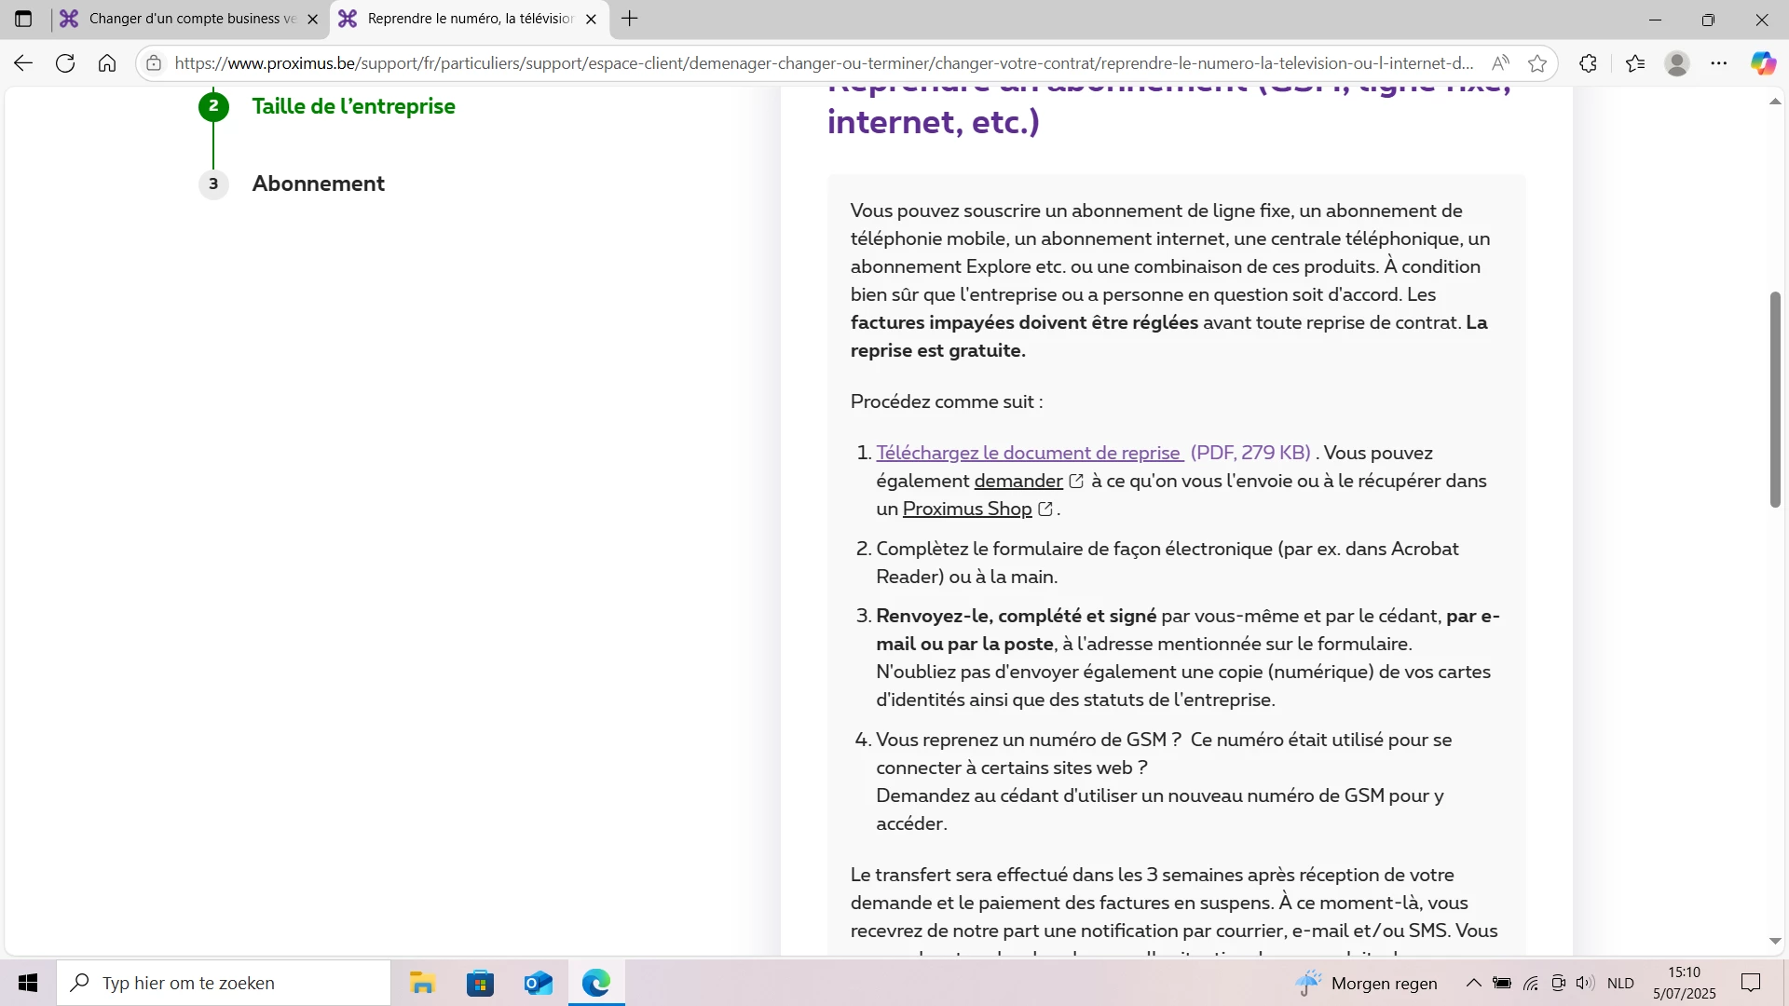
Task: Open the notification center icon
Action: click(1752, 983)
